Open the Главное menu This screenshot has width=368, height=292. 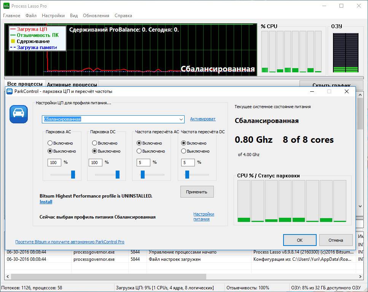pos(12,16)
